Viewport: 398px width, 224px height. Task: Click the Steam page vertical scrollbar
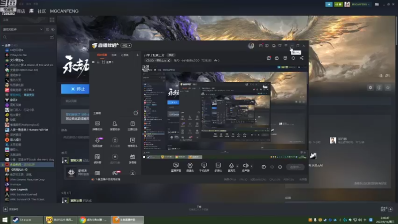[396, 30]
